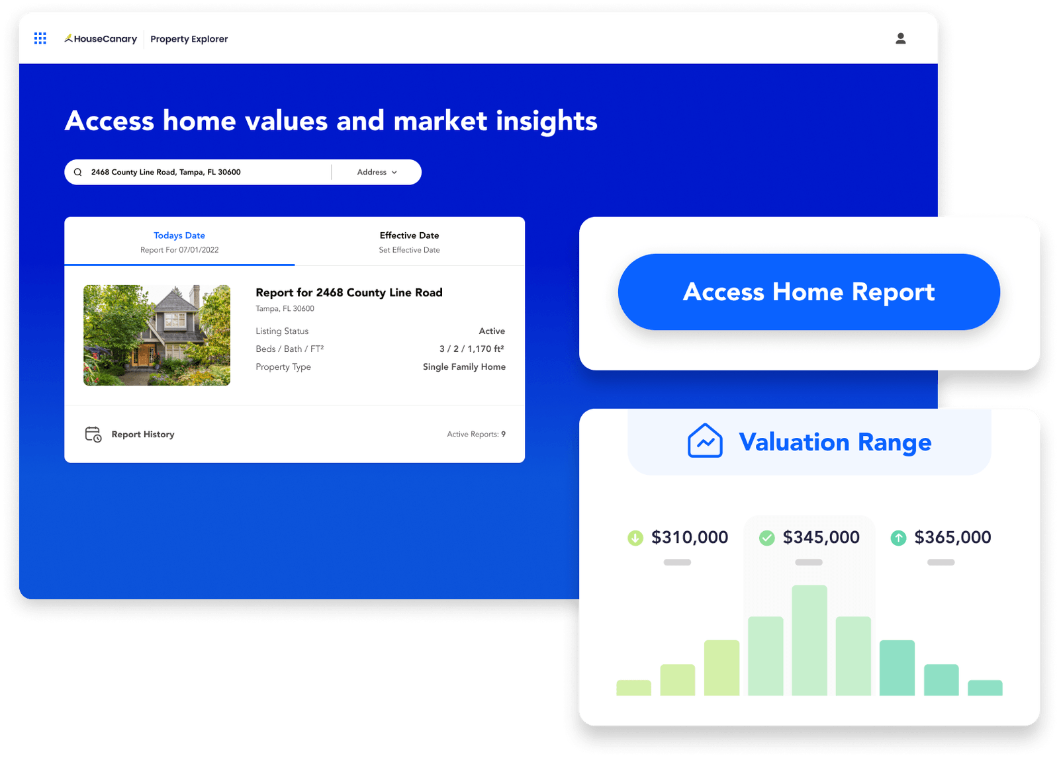This screenshot has height=758, width=1059.
Task: Click the green checkmark beside $345,000
Action: click(x=766, y=538)
